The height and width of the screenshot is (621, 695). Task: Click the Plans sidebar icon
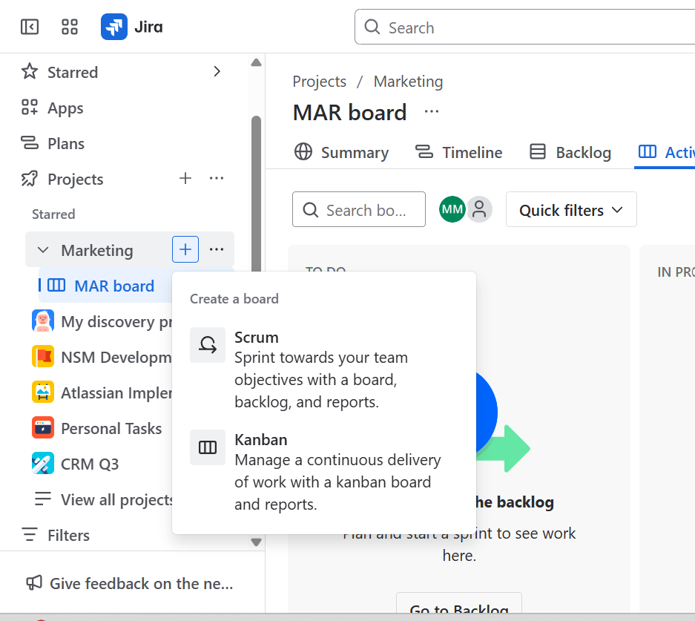click(30, 142)
